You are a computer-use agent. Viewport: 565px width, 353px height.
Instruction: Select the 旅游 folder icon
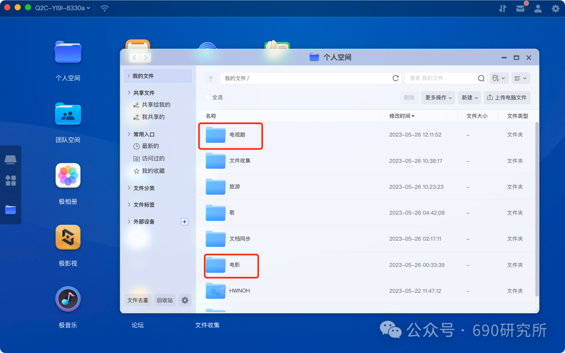[216, 187]
